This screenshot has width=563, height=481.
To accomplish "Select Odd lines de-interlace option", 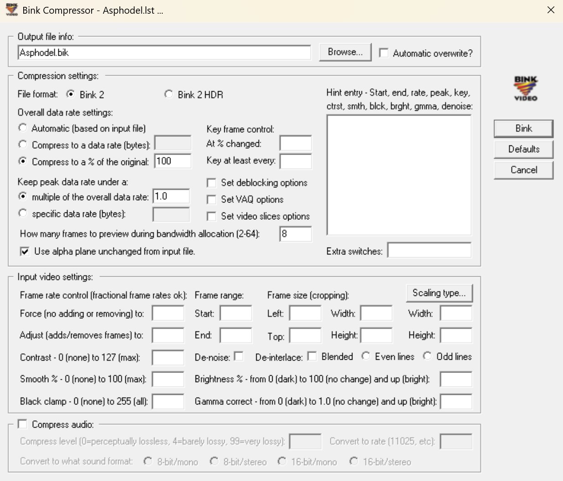I will click(x=427, y=356).
